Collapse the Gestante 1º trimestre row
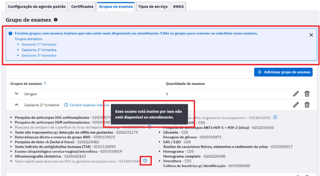320x176 pixels. tap(16, 105)
